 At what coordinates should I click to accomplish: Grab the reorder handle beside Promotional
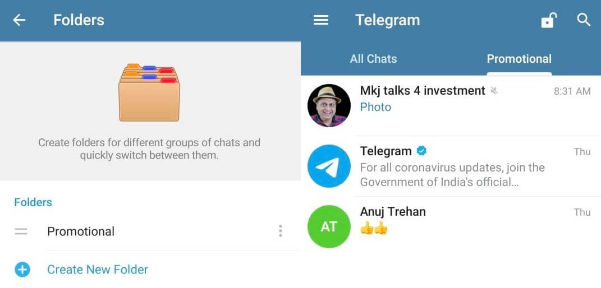point(21,231)
